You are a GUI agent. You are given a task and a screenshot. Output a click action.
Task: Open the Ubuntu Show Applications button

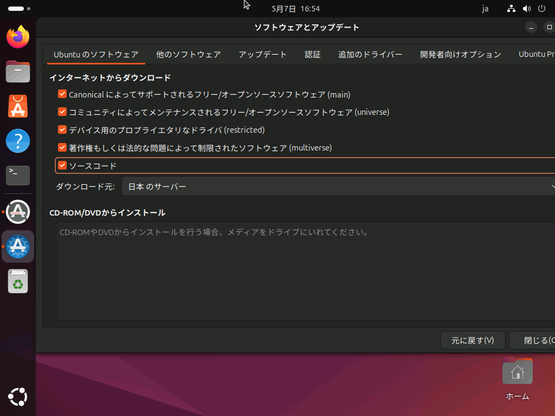pos(18,397)
